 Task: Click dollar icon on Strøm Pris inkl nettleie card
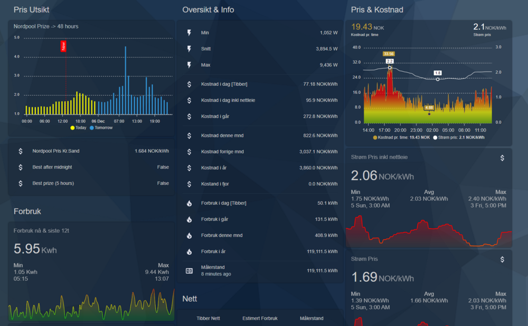click(x=502, y=157)
